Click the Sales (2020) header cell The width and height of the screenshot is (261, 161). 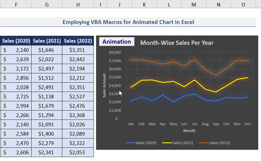16,41
